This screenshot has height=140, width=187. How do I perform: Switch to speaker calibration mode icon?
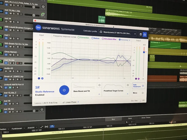141,34
